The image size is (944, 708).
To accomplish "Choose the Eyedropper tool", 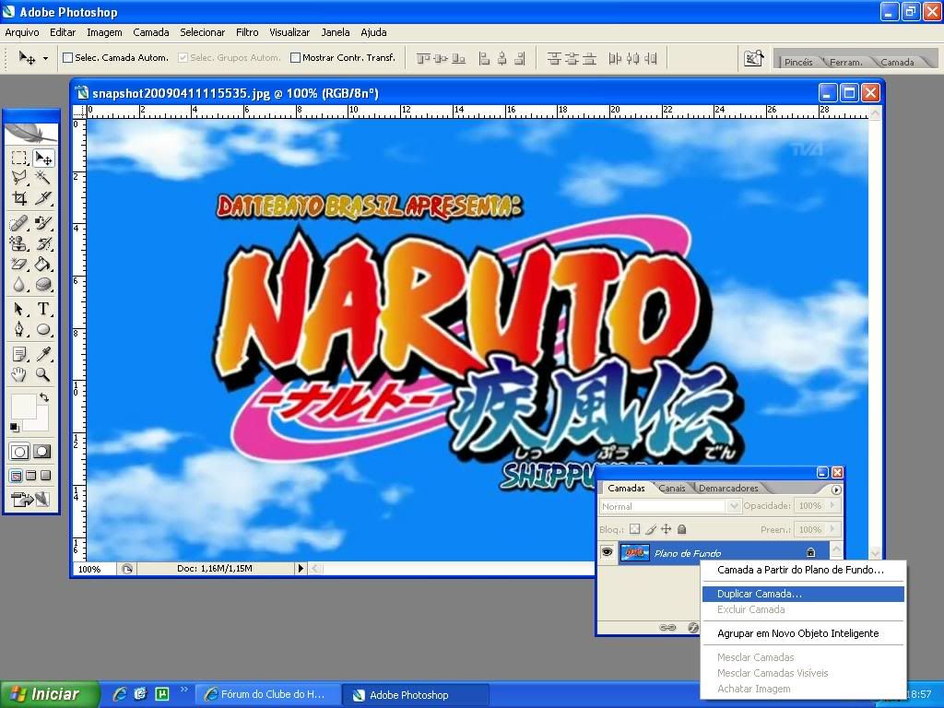I will click(43, 354).
